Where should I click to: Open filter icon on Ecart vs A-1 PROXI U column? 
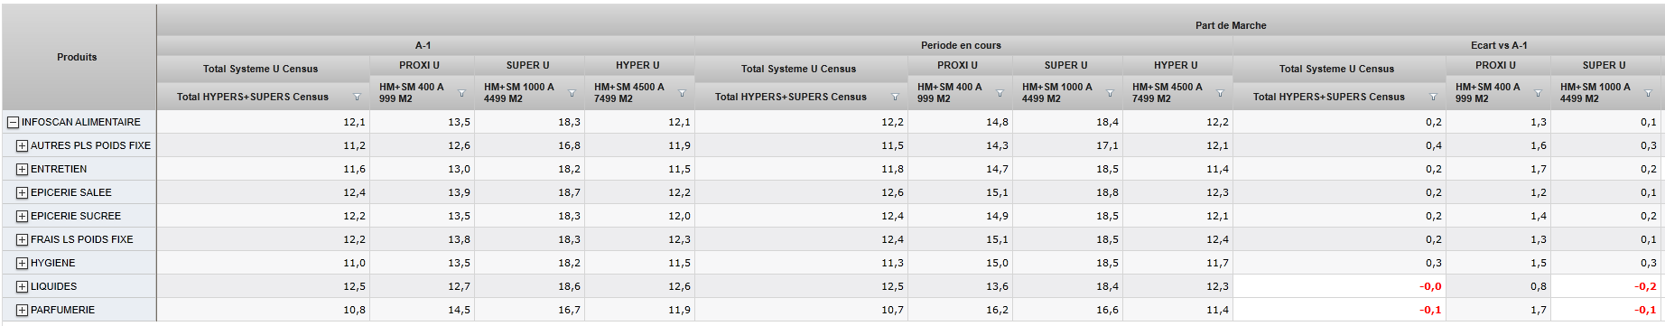point(1538,93)
